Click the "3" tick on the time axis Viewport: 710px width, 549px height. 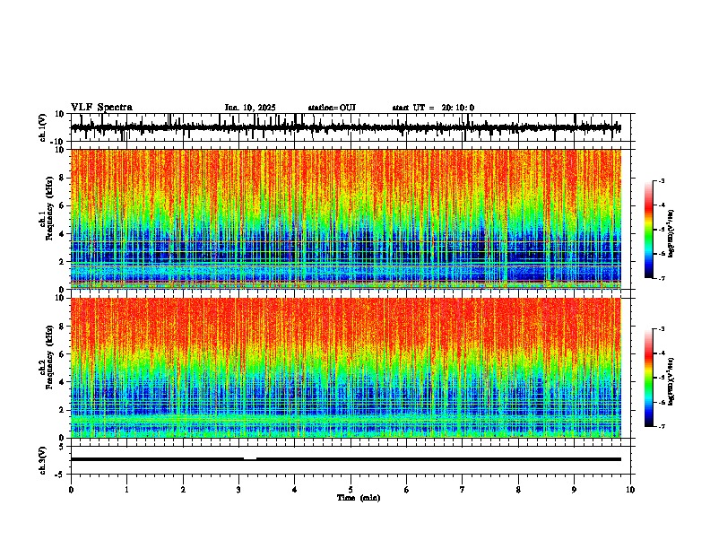238,490
